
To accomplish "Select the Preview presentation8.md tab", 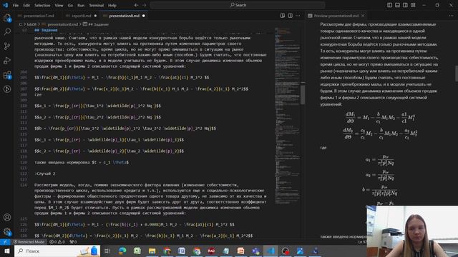I will (336, 16).
